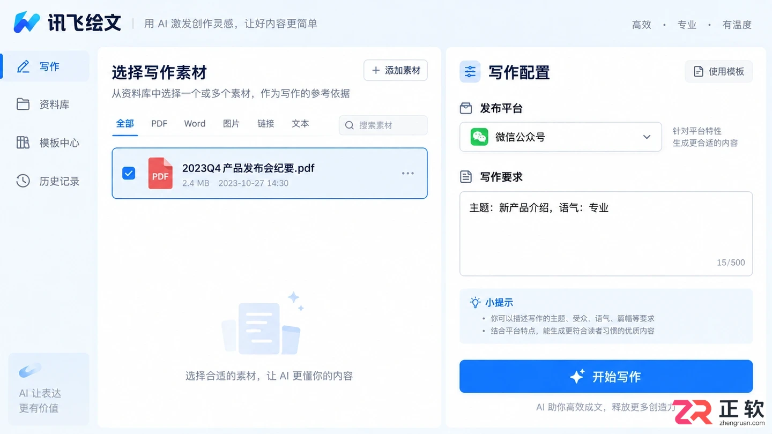Focus the 搜索素材 search field
The width and height of the screenshot is (772, 434).
pos(383,125)
